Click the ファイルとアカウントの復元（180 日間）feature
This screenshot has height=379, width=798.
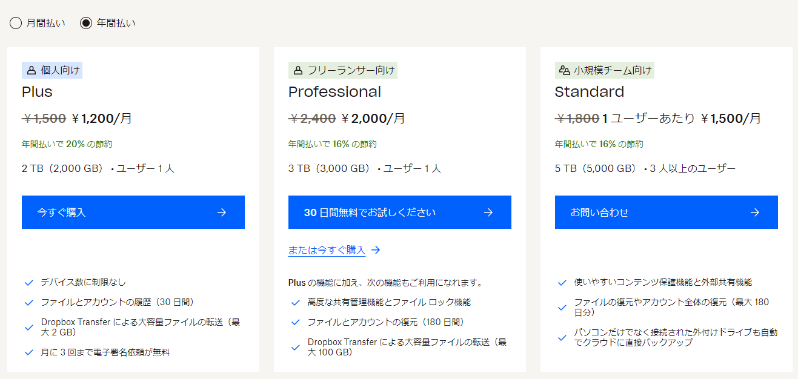tap(387, 322)
